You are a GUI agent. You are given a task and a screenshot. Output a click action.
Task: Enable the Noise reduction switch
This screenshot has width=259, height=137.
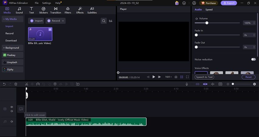pyautogui.click(x=253, y=60)
